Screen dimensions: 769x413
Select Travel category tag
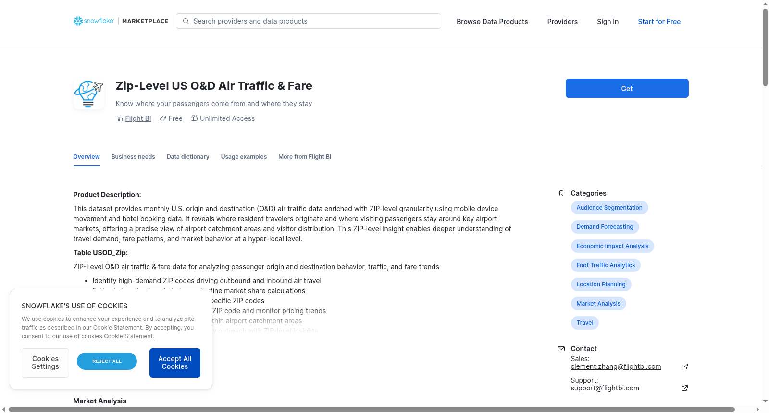(x=585, y=323)
